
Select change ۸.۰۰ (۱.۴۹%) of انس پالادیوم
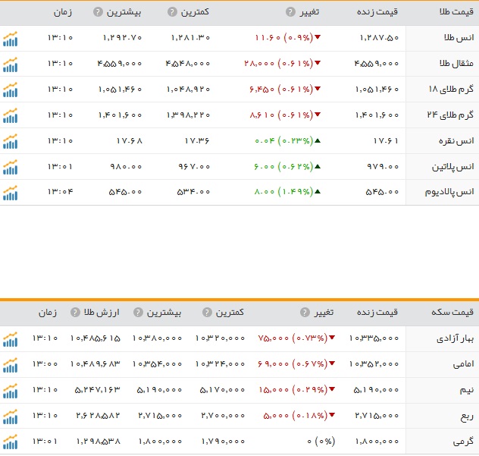pos(283,192)
